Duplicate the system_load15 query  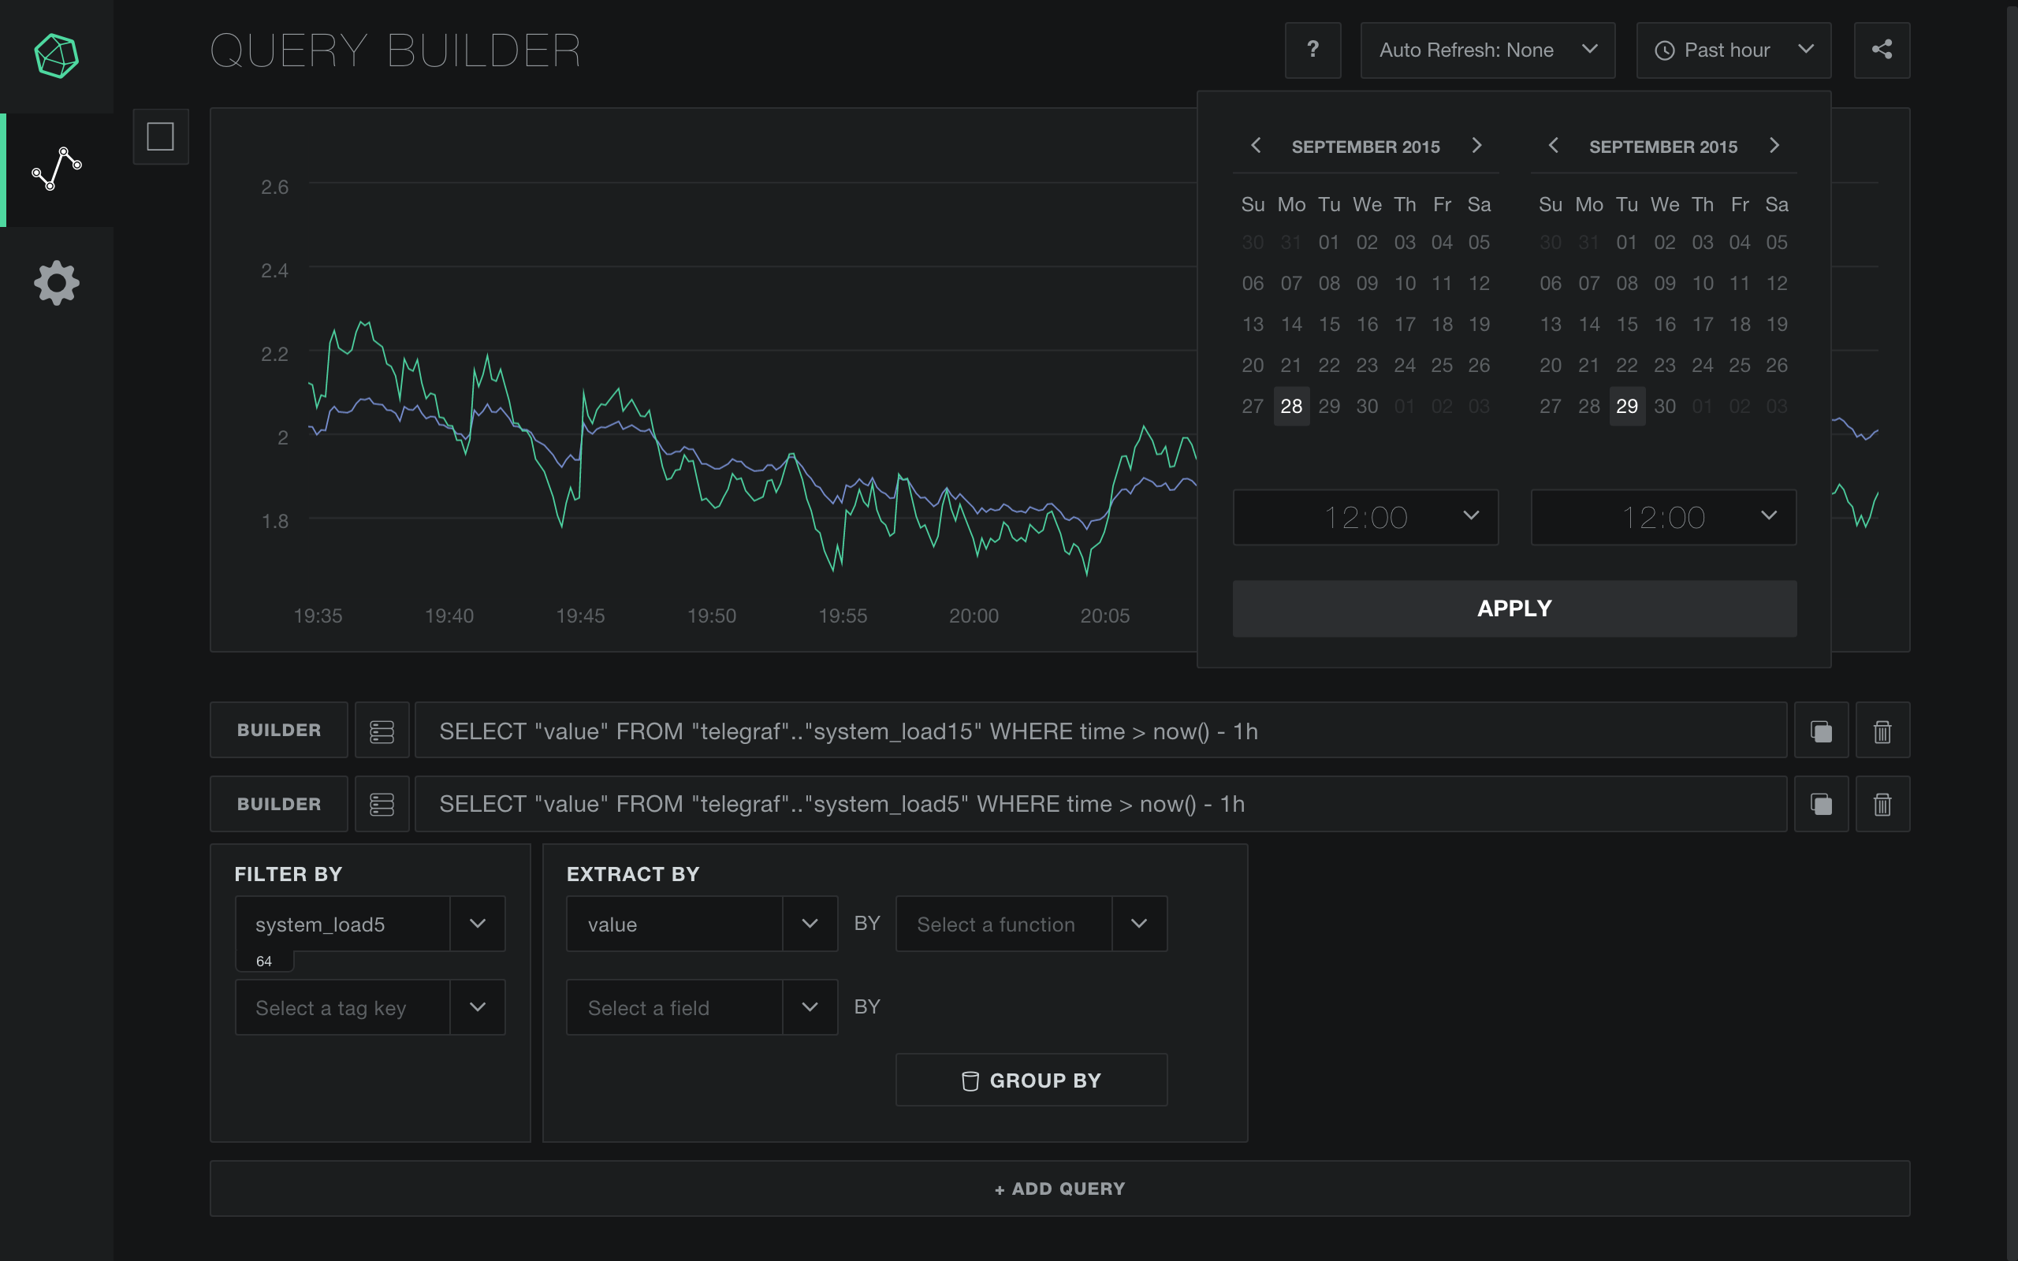[1821, 731]
